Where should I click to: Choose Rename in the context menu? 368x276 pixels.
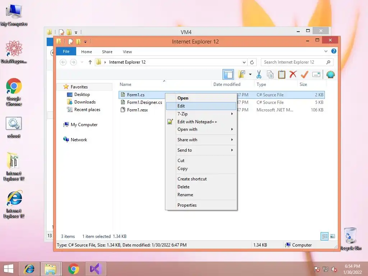(x=201, y=195)
